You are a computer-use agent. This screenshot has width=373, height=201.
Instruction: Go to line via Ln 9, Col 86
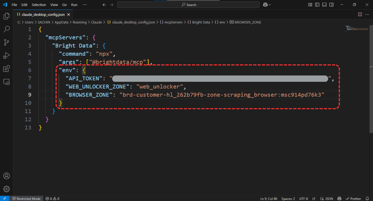point(268,199)
